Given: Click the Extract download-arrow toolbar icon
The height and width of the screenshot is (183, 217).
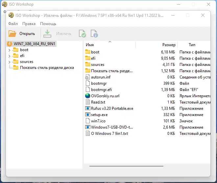Looking at the screenshot, I should [x=47, y=34].
